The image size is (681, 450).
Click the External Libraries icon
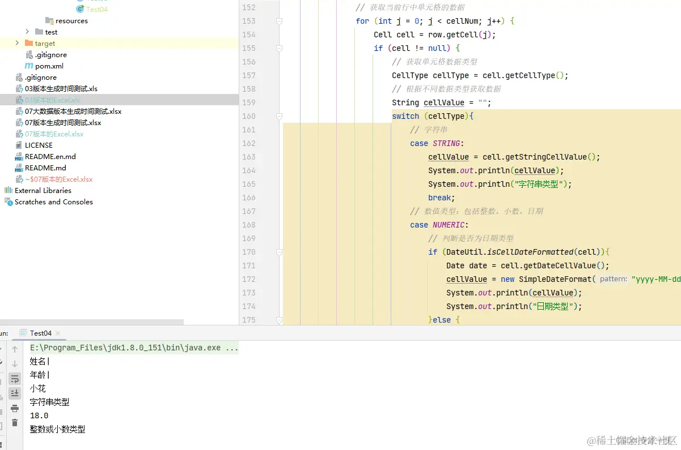[x=9, y=191]
